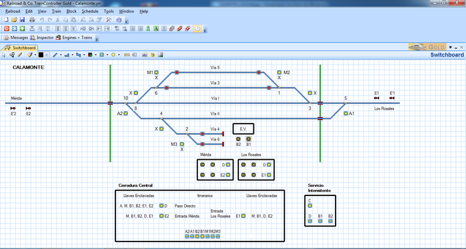
Task: Open the Switchboard window options arrow
Action: 450,47
